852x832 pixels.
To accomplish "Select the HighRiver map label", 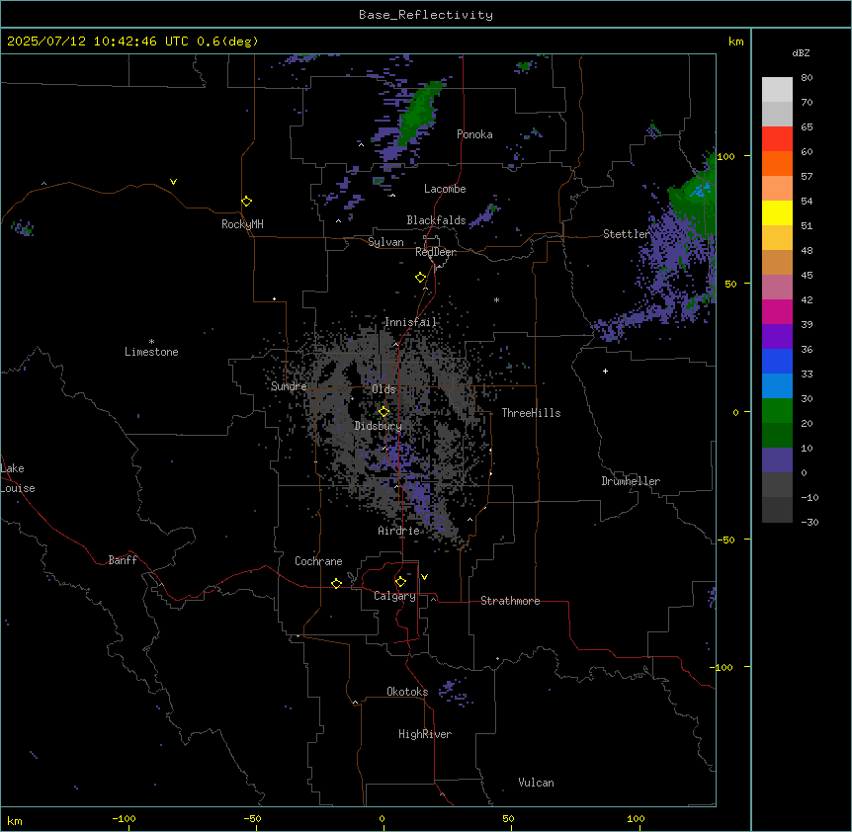I will [425, 734].
